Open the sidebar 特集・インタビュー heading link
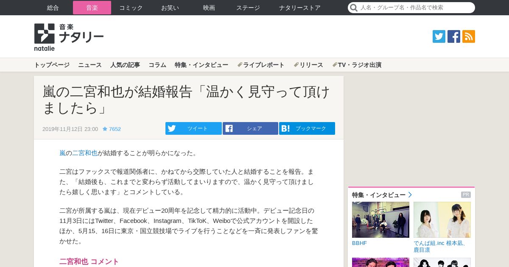 point(379,195)
